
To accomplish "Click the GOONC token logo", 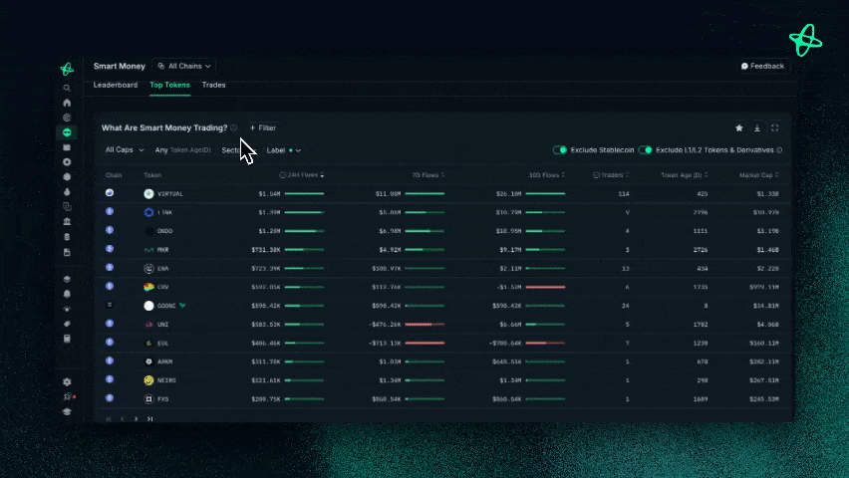I will pyautogui.click(x=148, y=306).
